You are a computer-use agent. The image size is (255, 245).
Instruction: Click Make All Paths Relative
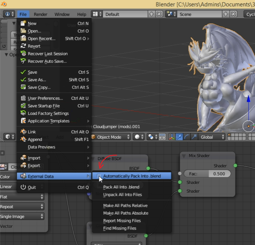(x=126, y=205)
